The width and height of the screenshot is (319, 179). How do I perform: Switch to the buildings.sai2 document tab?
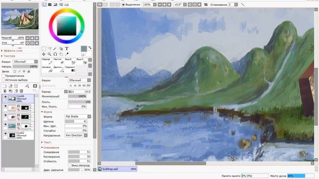[x=117, y=169]
